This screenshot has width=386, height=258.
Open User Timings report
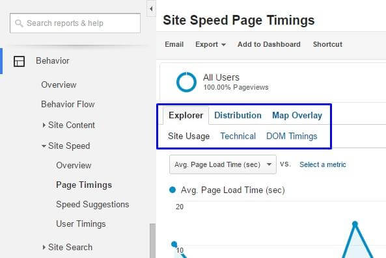(81, 224)
